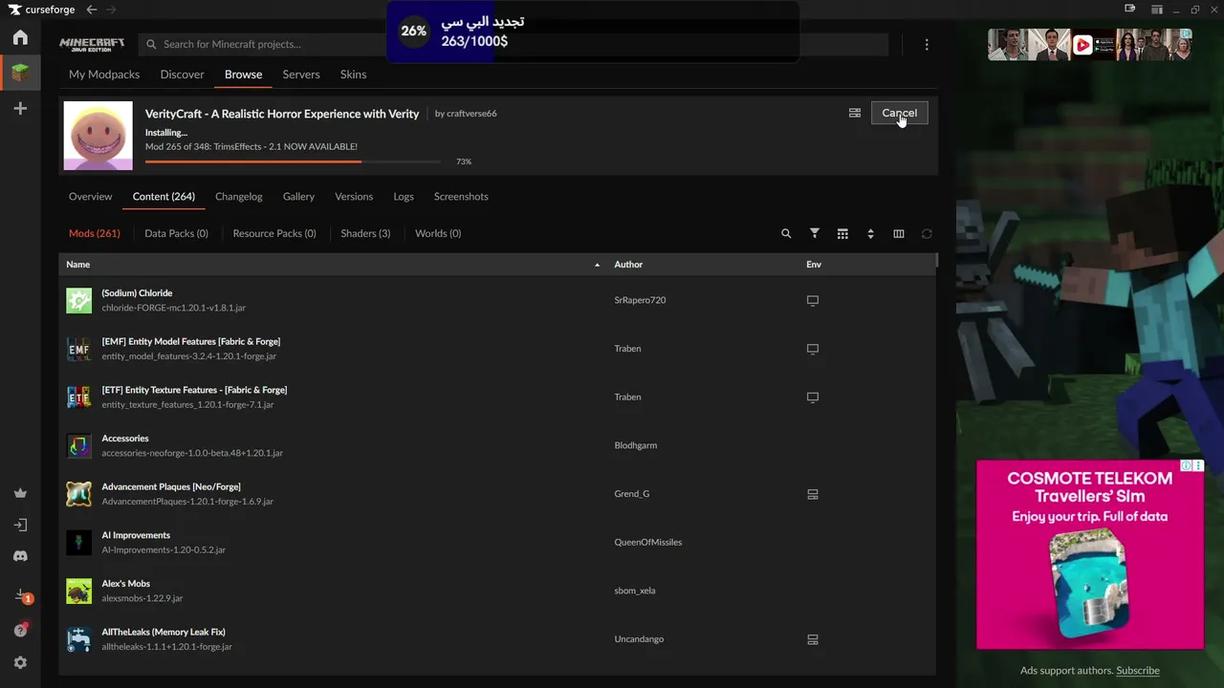Switch to the My Modpacks tab
The width and height of the screenshot is (1224, 688).
tap(104, 75)
